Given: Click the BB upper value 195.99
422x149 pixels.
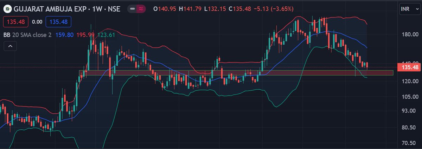Looking at the screenshot, I should pyautogui.click(x=85, y=35).
